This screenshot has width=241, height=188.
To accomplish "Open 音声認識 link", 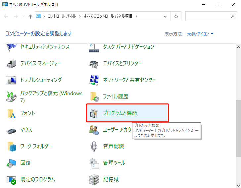I will pyautogui.click(x=114, y=146).
